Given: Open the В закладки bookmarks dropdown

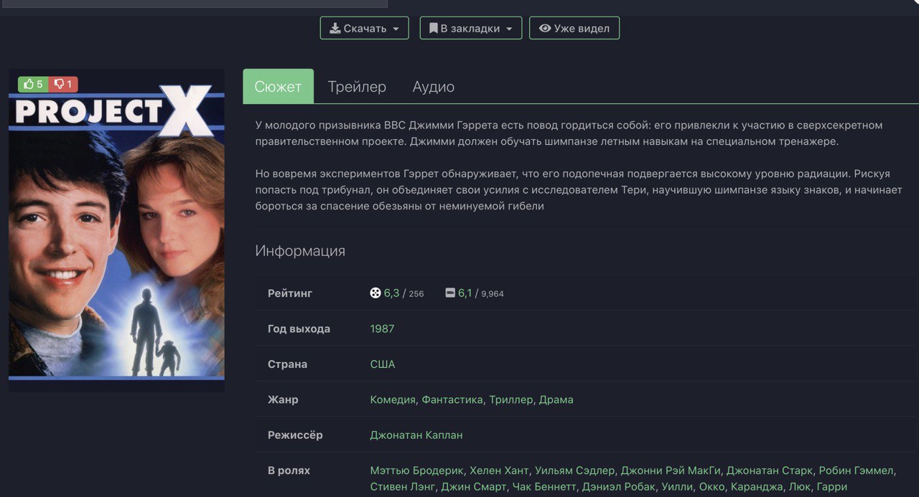Looking at the screenshot, I should click(470, 28).
